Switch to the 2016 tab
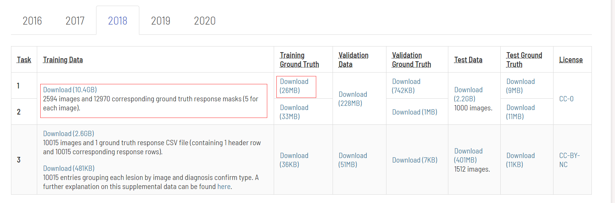 click(32, 21)
